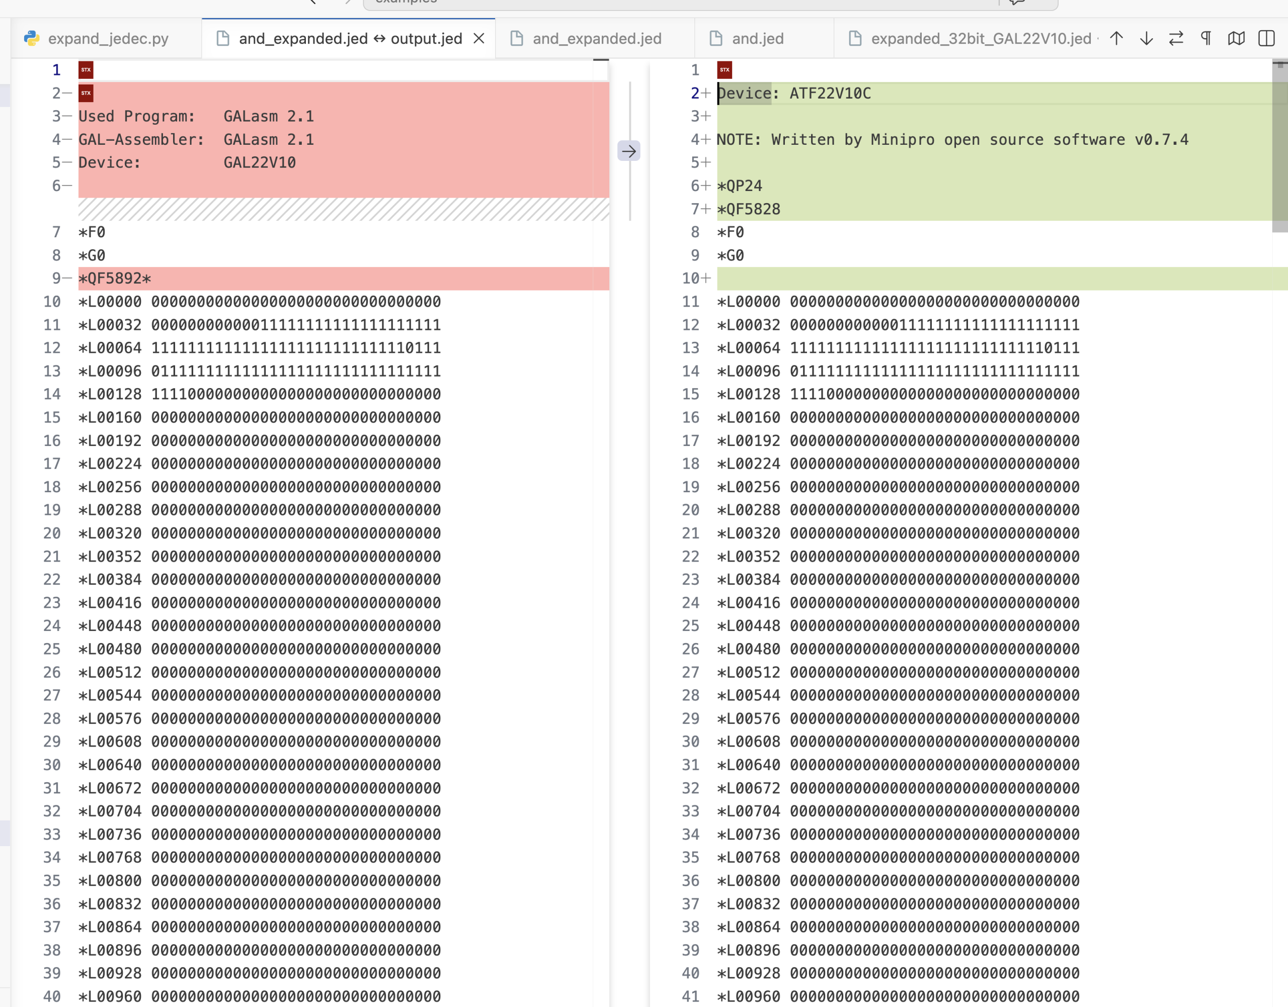Viewport: 1288px width, 1007px height.
Task: Click '*L00032' line in right pane
Action: pos(898,325)
